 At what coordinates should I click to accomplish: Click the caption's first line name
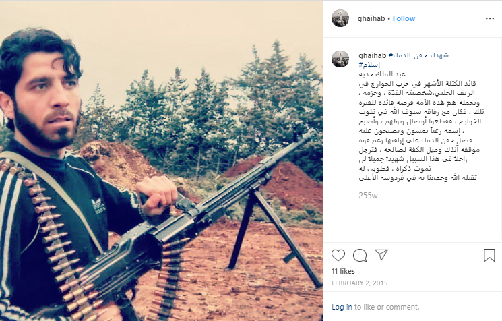382,74
